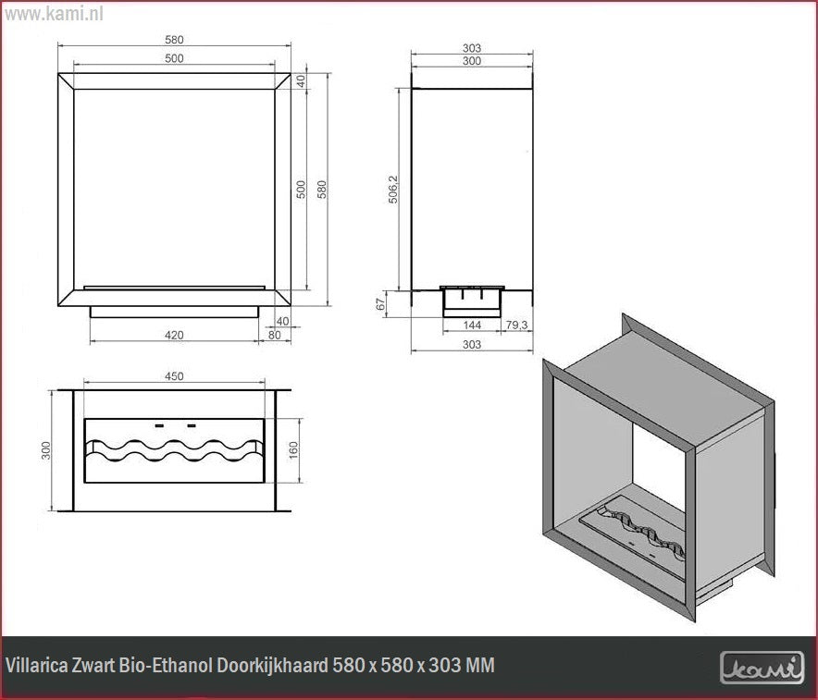The width and height of the screenshot is (818, 700).
Task: Click the 80 dimension below the front view
Action: [275, 335]
